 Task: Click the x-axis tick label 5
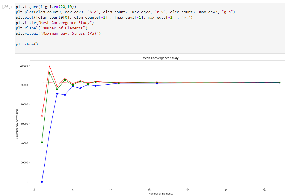pyautogui.click(x=73, y=191)
